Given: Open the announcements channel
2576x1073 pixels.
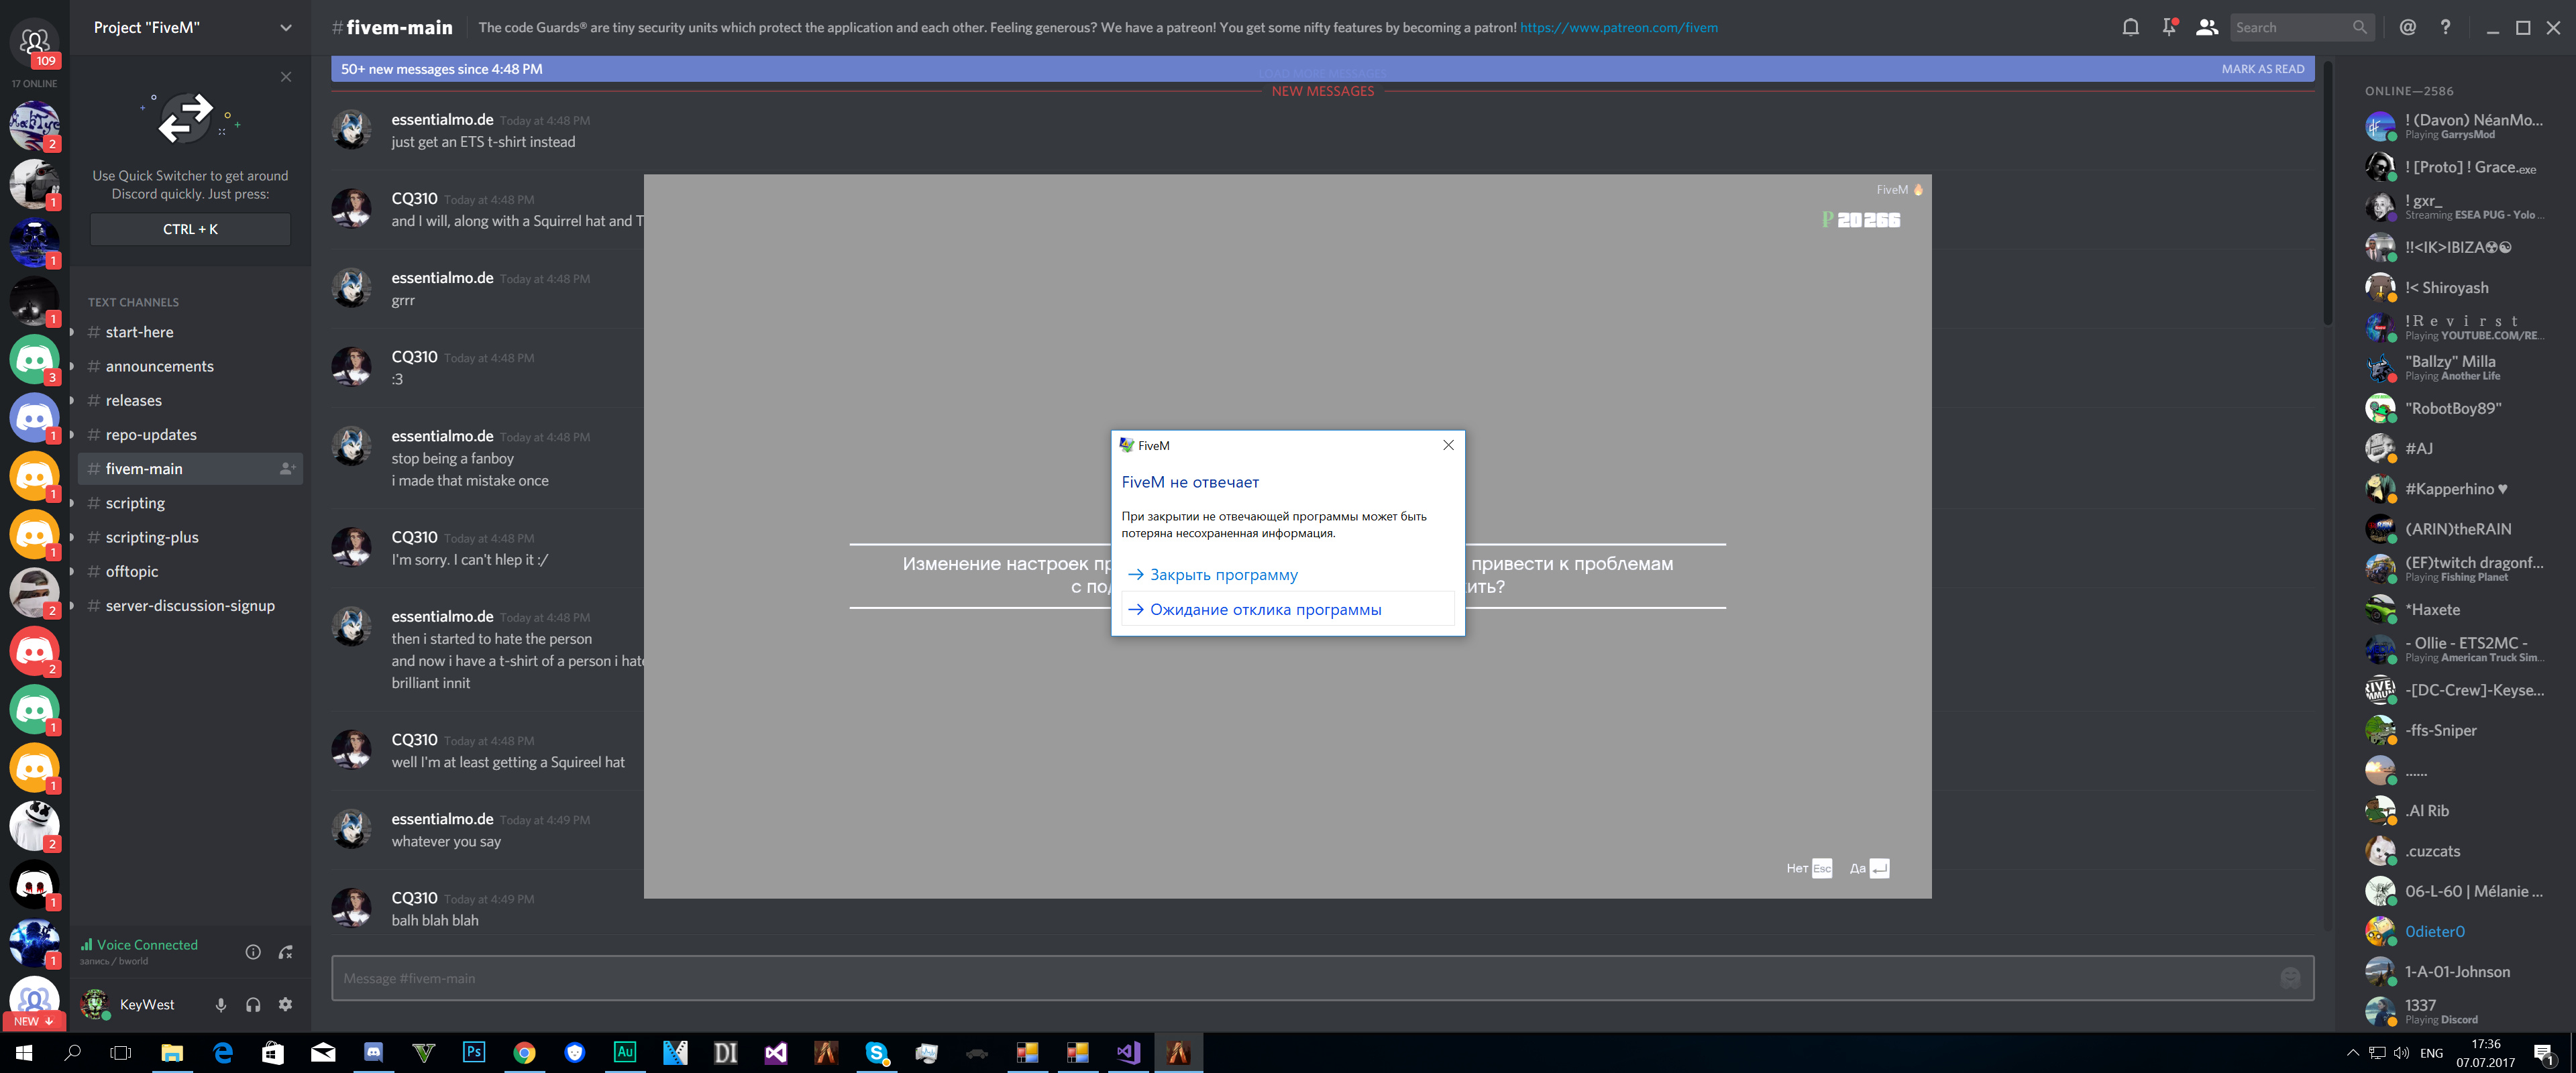Looking at the screenshot, I should coord(190,366).
